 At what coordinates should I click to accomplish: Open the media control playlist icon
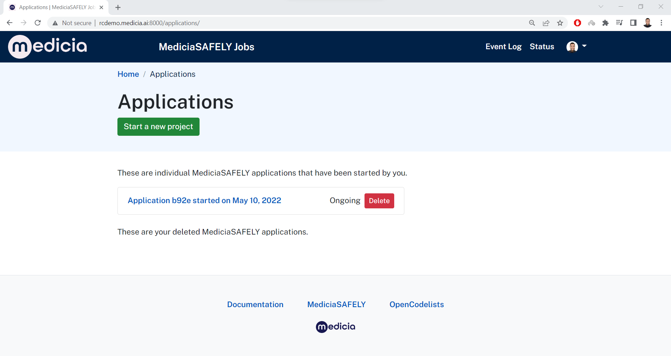click(619, 23)
